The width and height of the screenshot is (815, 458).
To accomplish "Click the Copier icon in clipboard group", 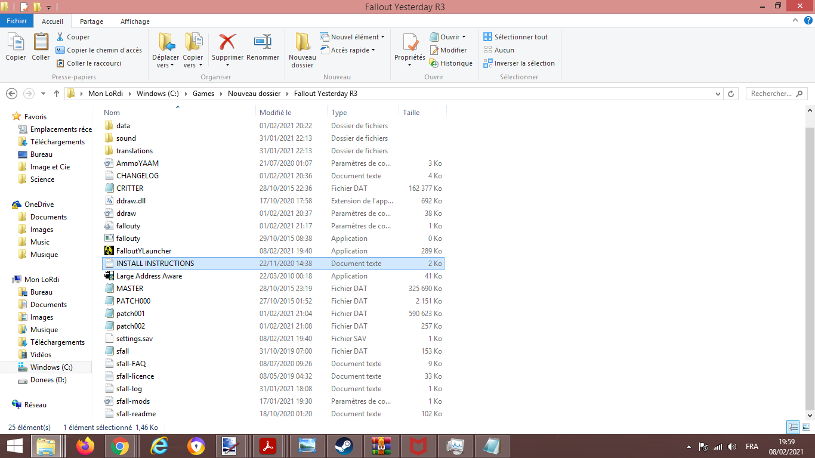I will click(x=16, y=43).
